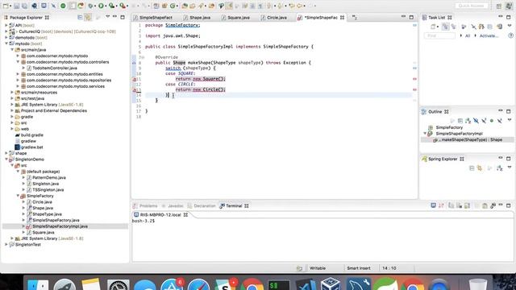The image size is (516, 290).
Task: Click Collapse All in Spring Explorer toolbar
Action: click(472, 168)
